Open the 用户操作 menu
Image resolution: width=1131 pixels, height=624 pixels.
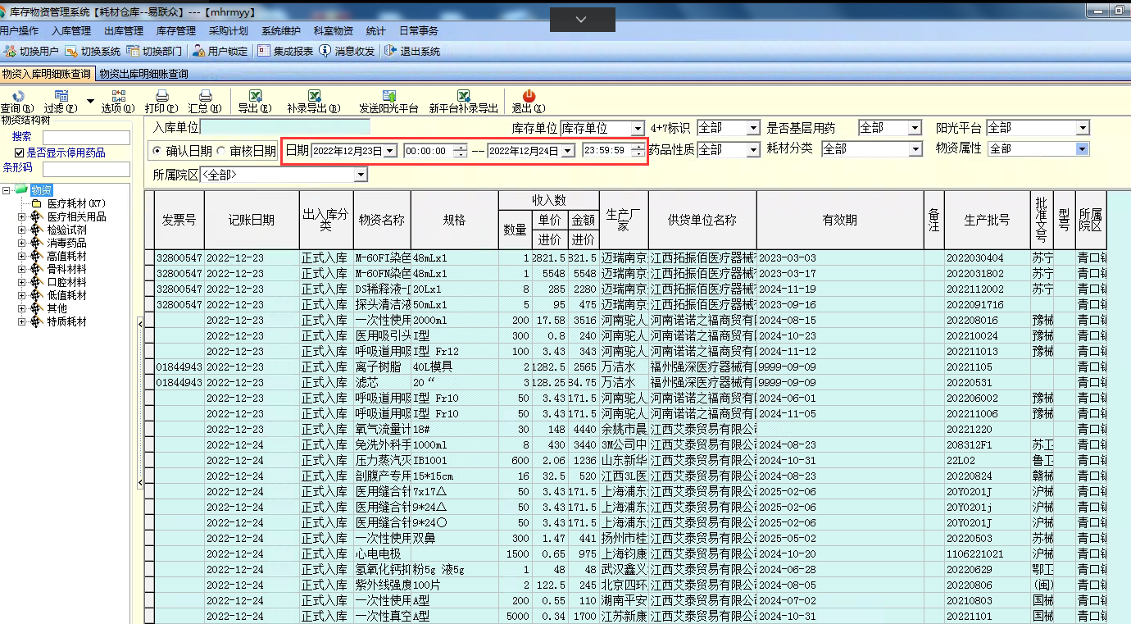click(19, 31)
